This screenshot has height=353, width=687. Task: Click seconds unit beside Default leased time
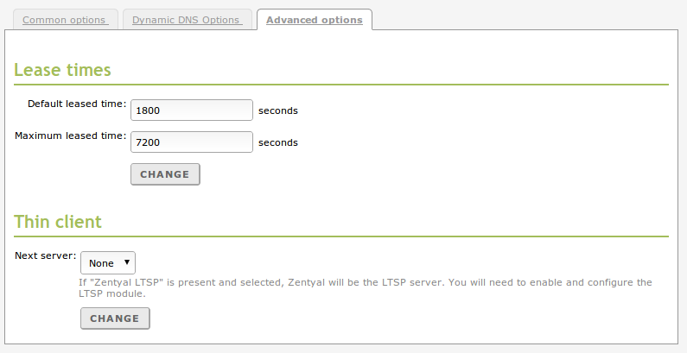click(278, 110)
